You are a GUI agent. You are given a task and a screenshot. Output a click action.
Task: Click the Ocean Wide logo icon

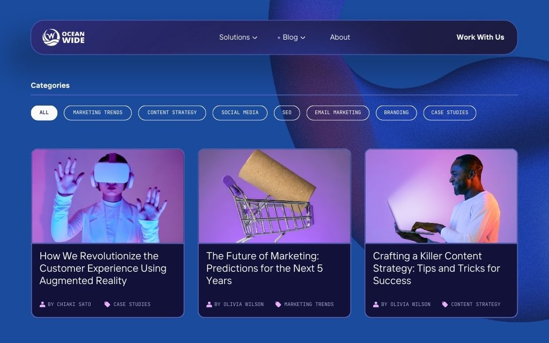click(51, 38)
